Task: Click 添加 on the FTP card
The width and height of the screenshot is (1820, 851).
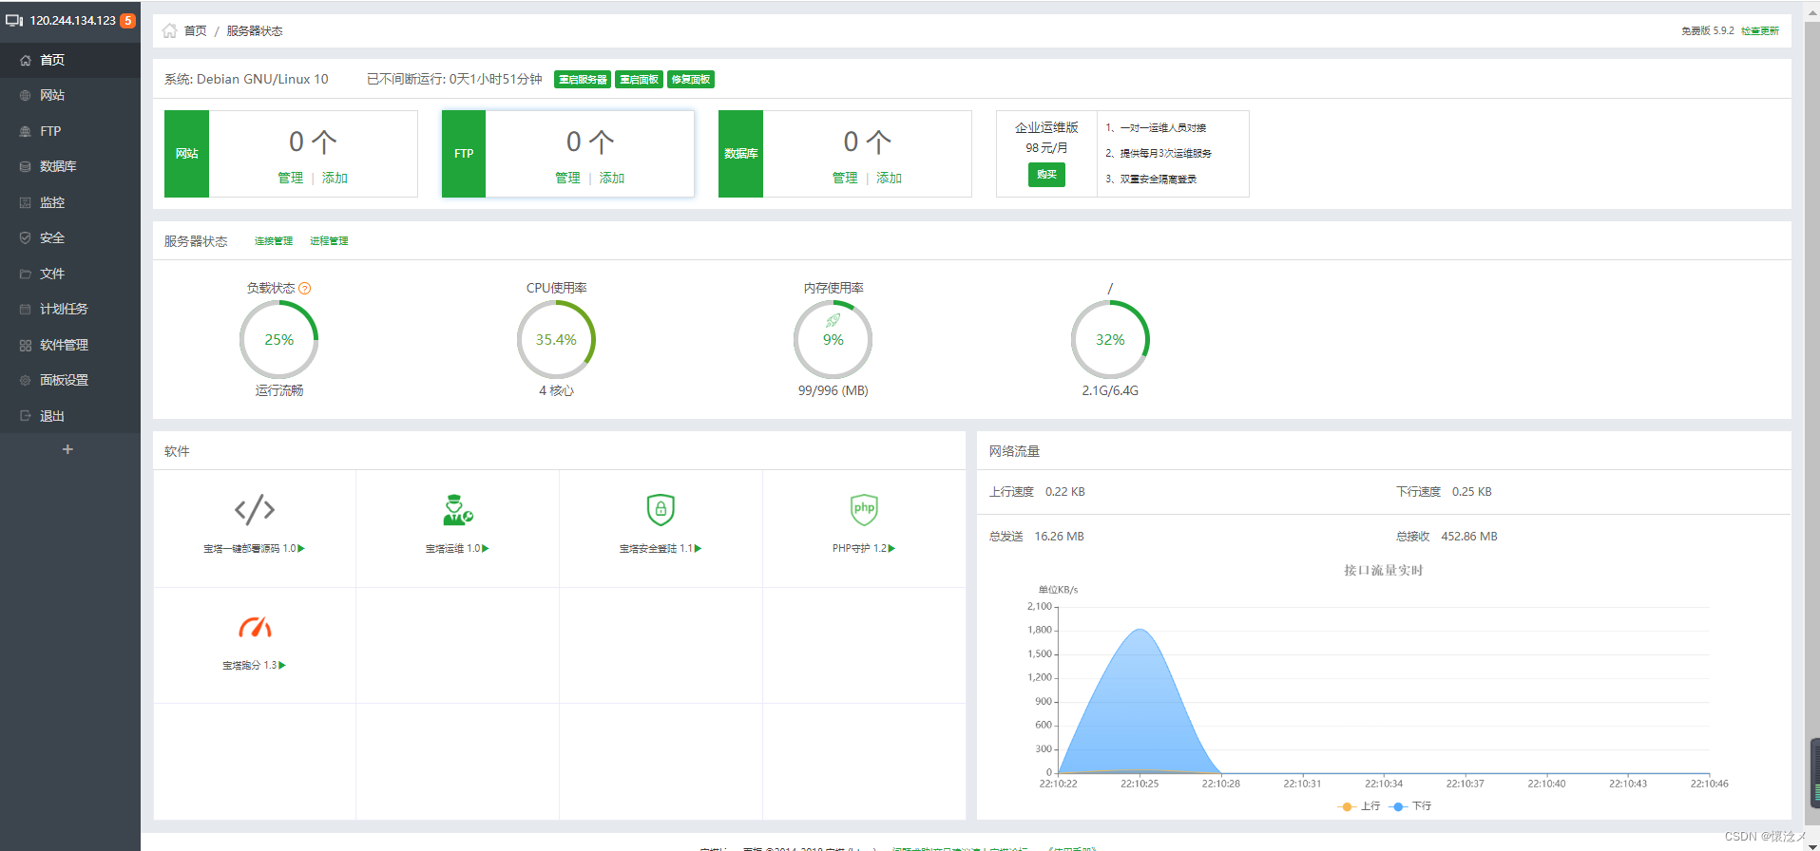Action: coord(612,179)
